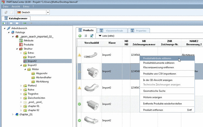This screenshot has width=203, height=127.
Task: Click the Produkte icon in the tree
Action: click(21, 45)
